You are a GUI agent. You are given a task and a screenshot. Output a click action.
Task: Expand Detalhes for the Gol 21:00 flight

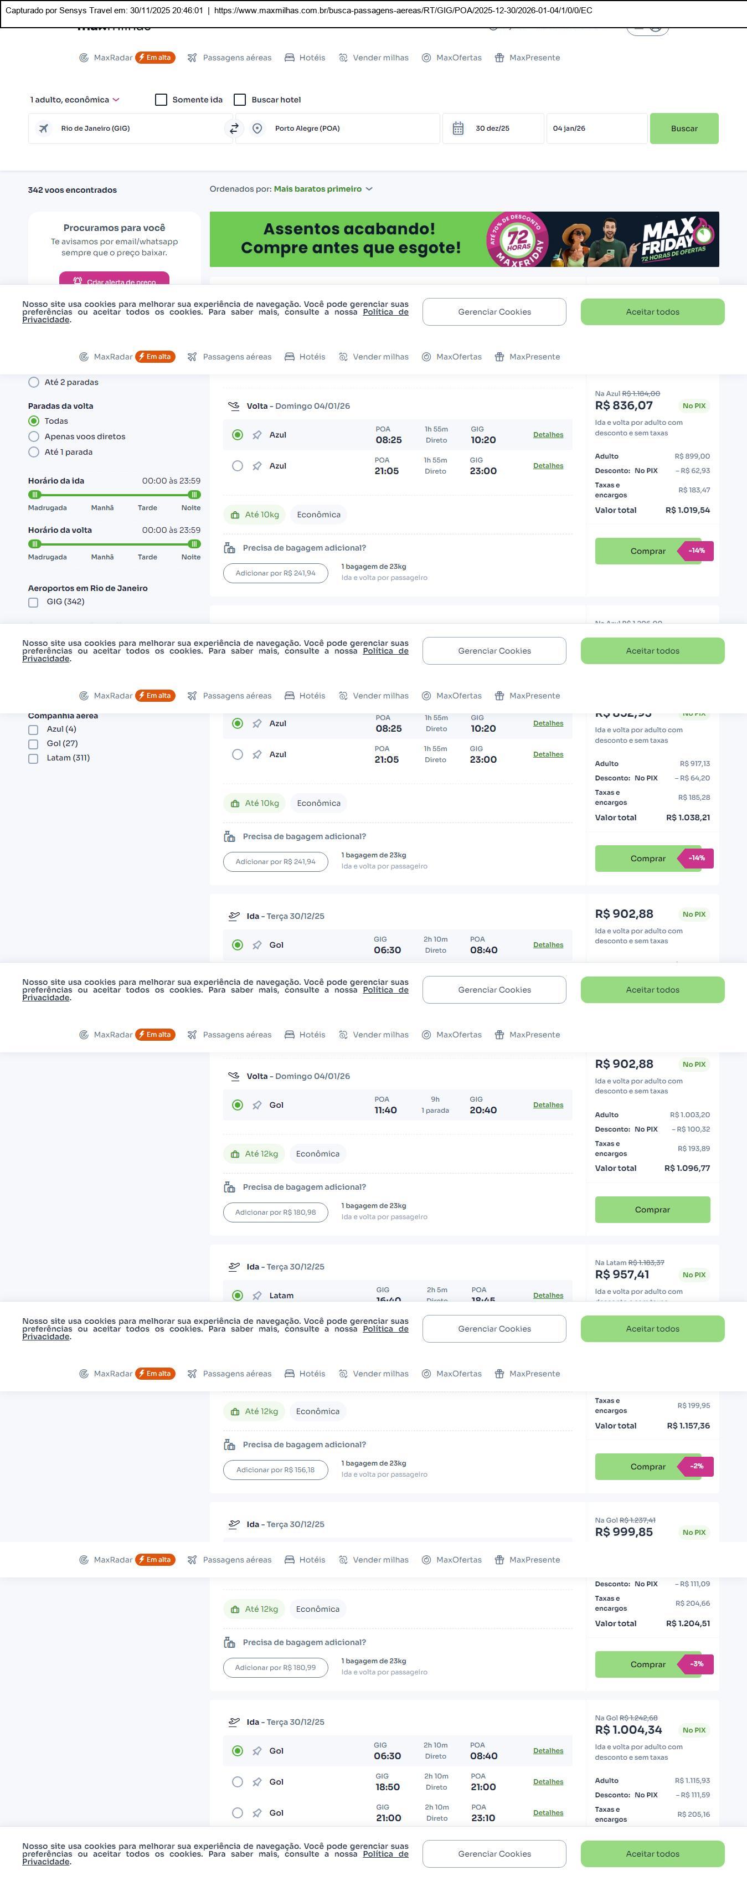548,1812
